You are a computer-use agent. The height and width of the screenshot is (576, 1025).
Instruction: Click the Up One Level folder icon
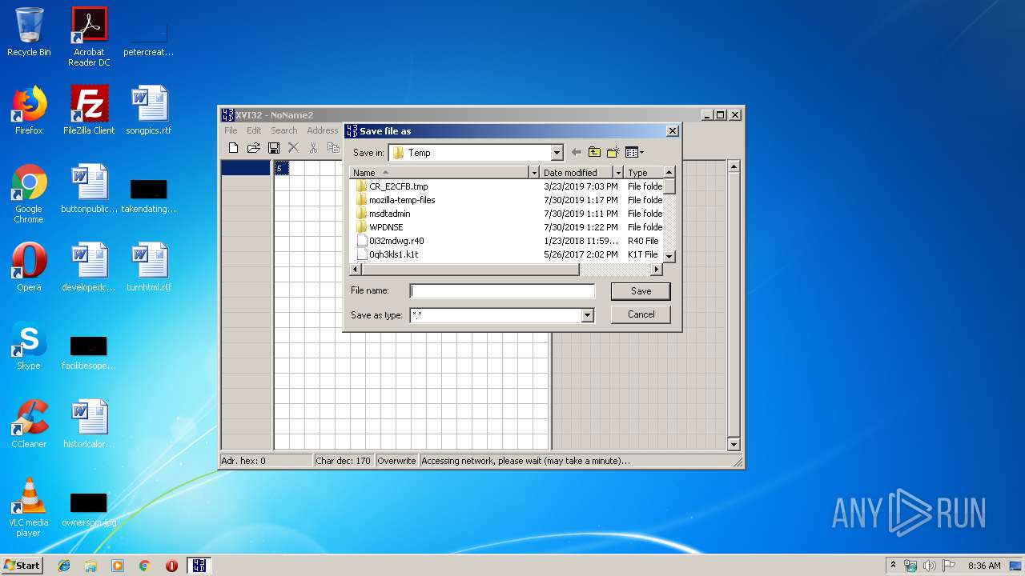point(594,152)
